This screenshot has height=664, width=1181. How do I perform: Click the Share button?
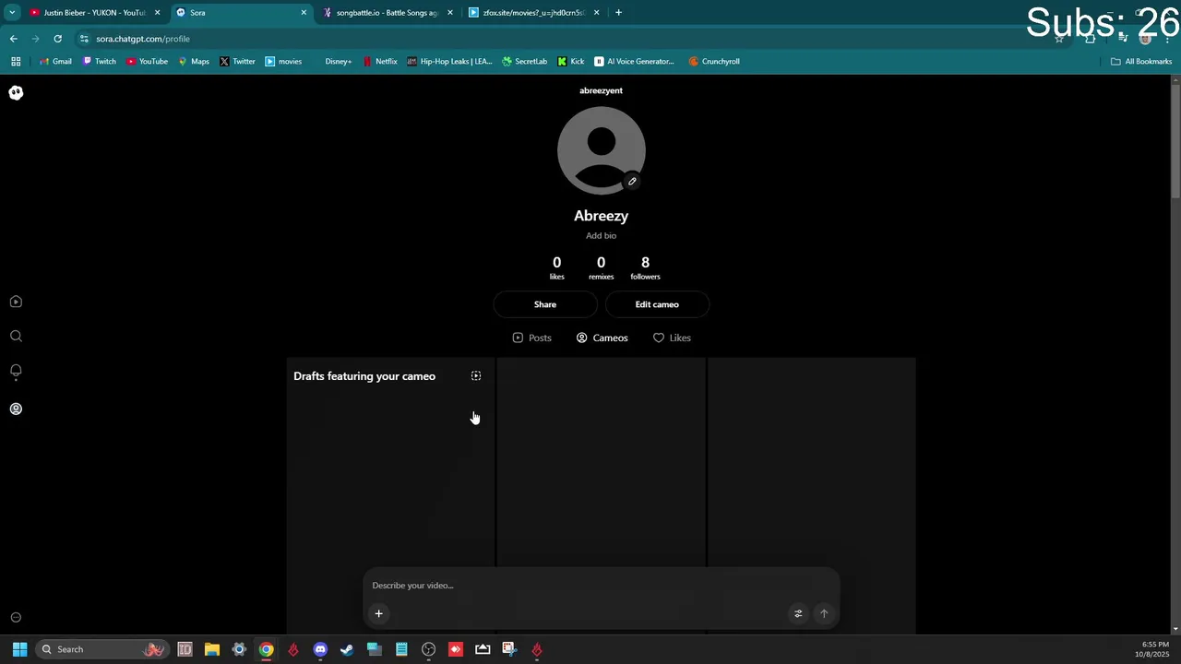pos(545,304)
